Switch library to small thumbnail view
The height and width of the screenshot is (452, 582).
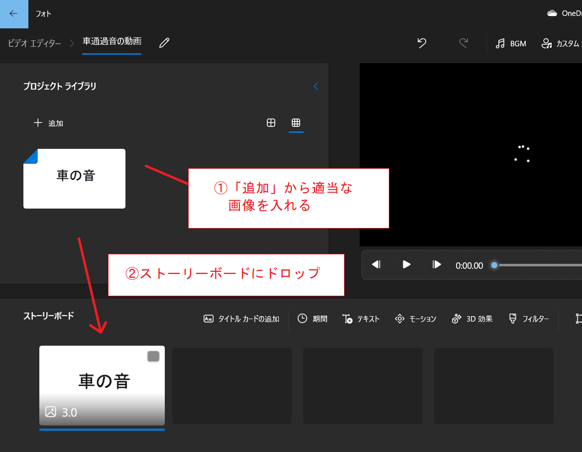(296, 122)
